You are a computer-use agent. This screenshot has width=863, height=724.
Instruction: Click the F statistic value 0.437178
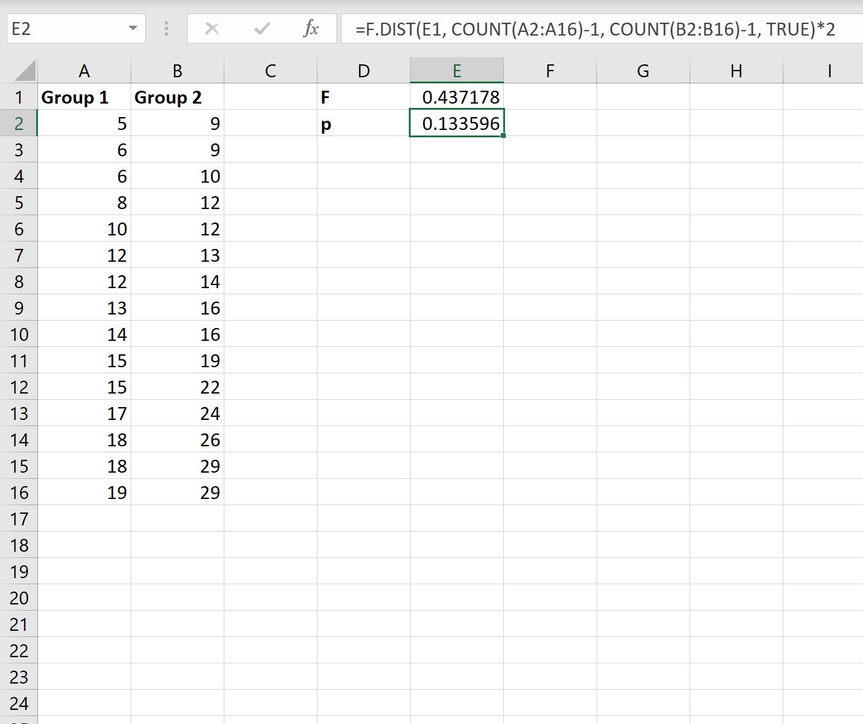[x=457, y=97]
